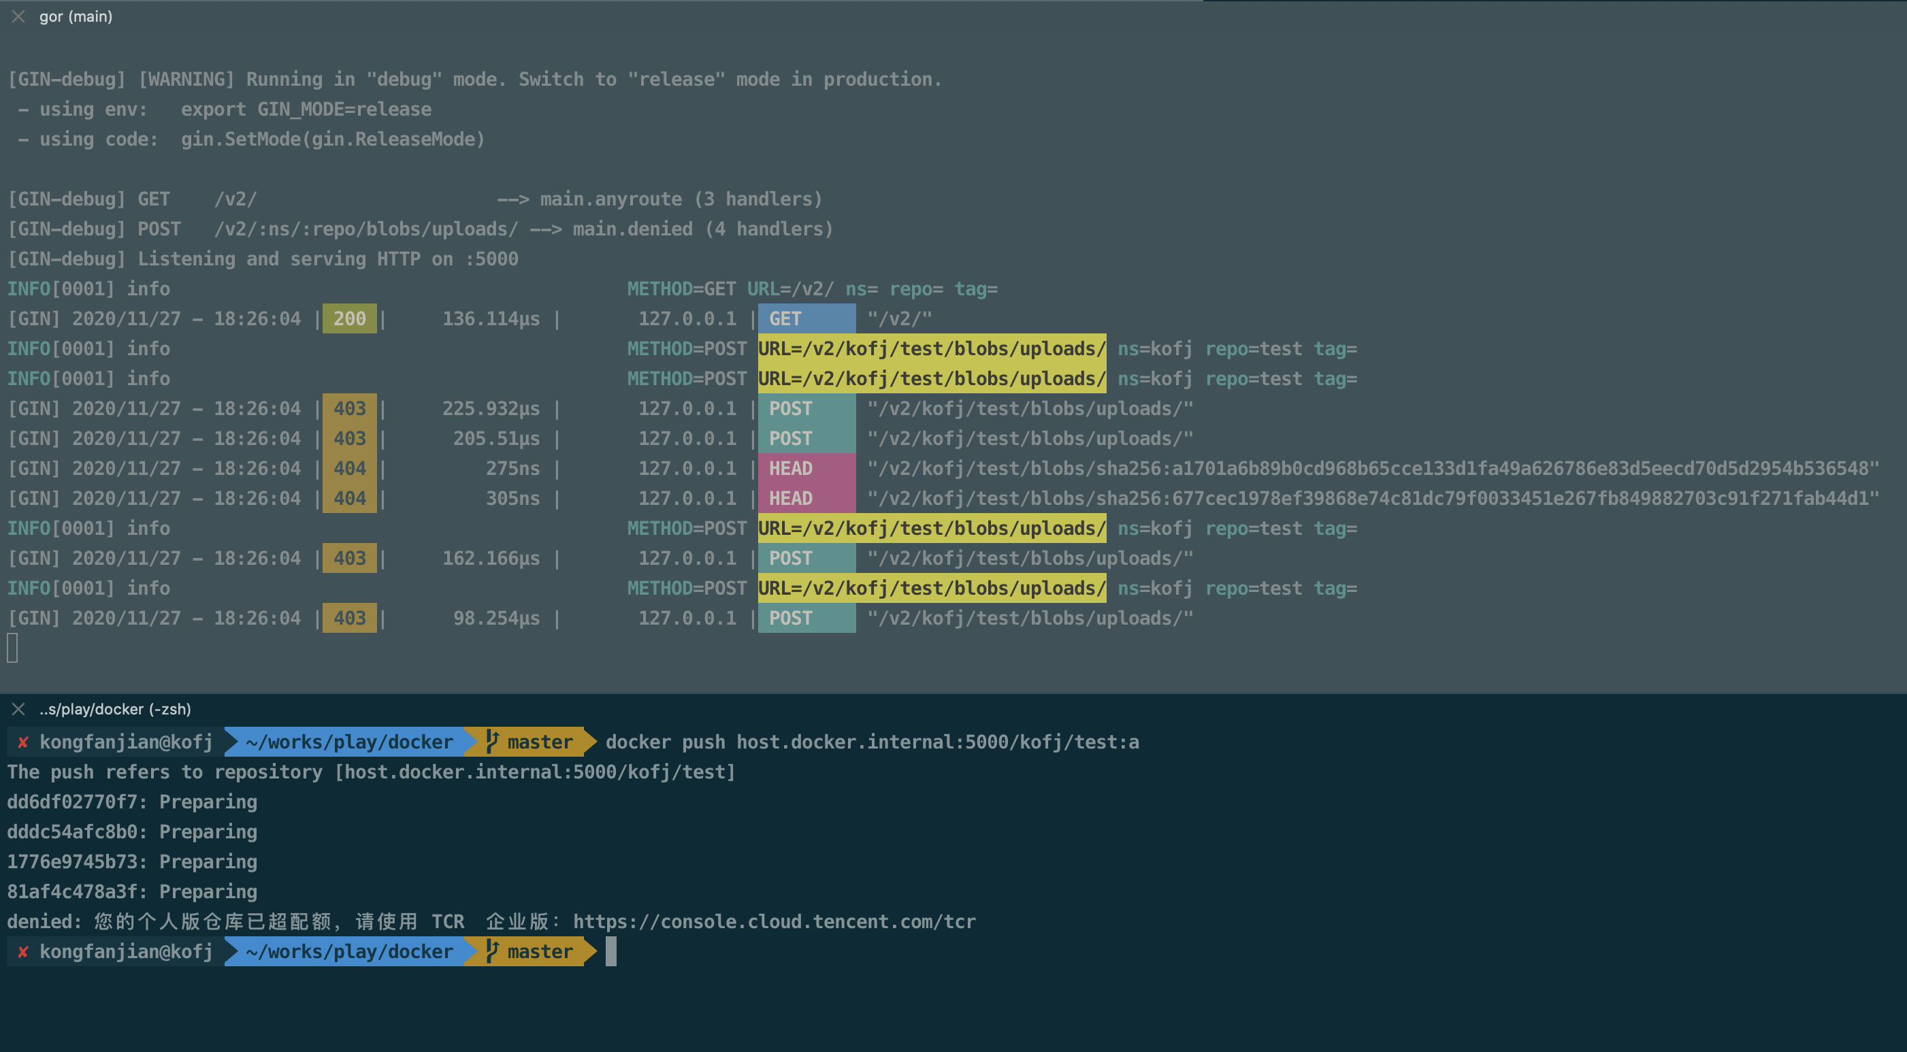Select the ..s/play/docker (-zsh) pane title

(x=115, y=709)
